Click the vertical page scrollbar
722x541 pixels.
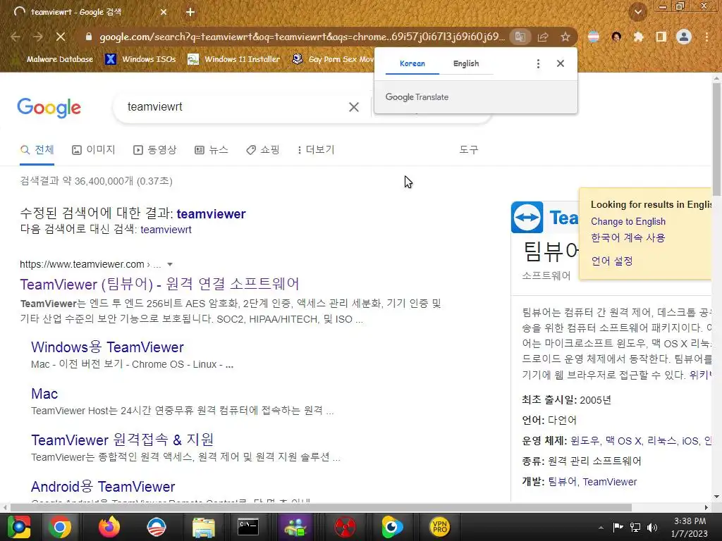tap(716, 138)
